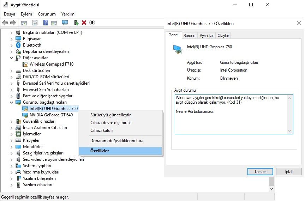The height and width of the screenshot is (201, 305).
Task: Click the İşlemciler processor icon
Action: click(18, 134)
